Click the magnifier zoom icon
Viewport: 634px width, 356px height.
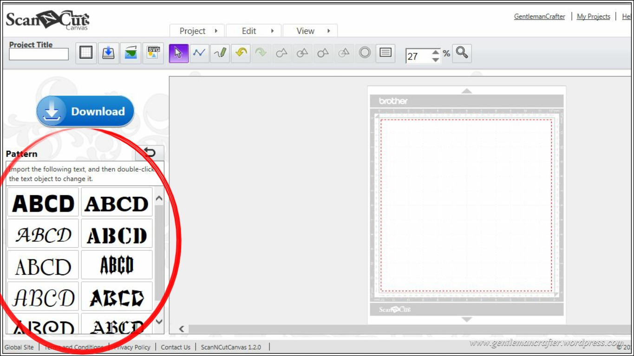coord(462,53)
